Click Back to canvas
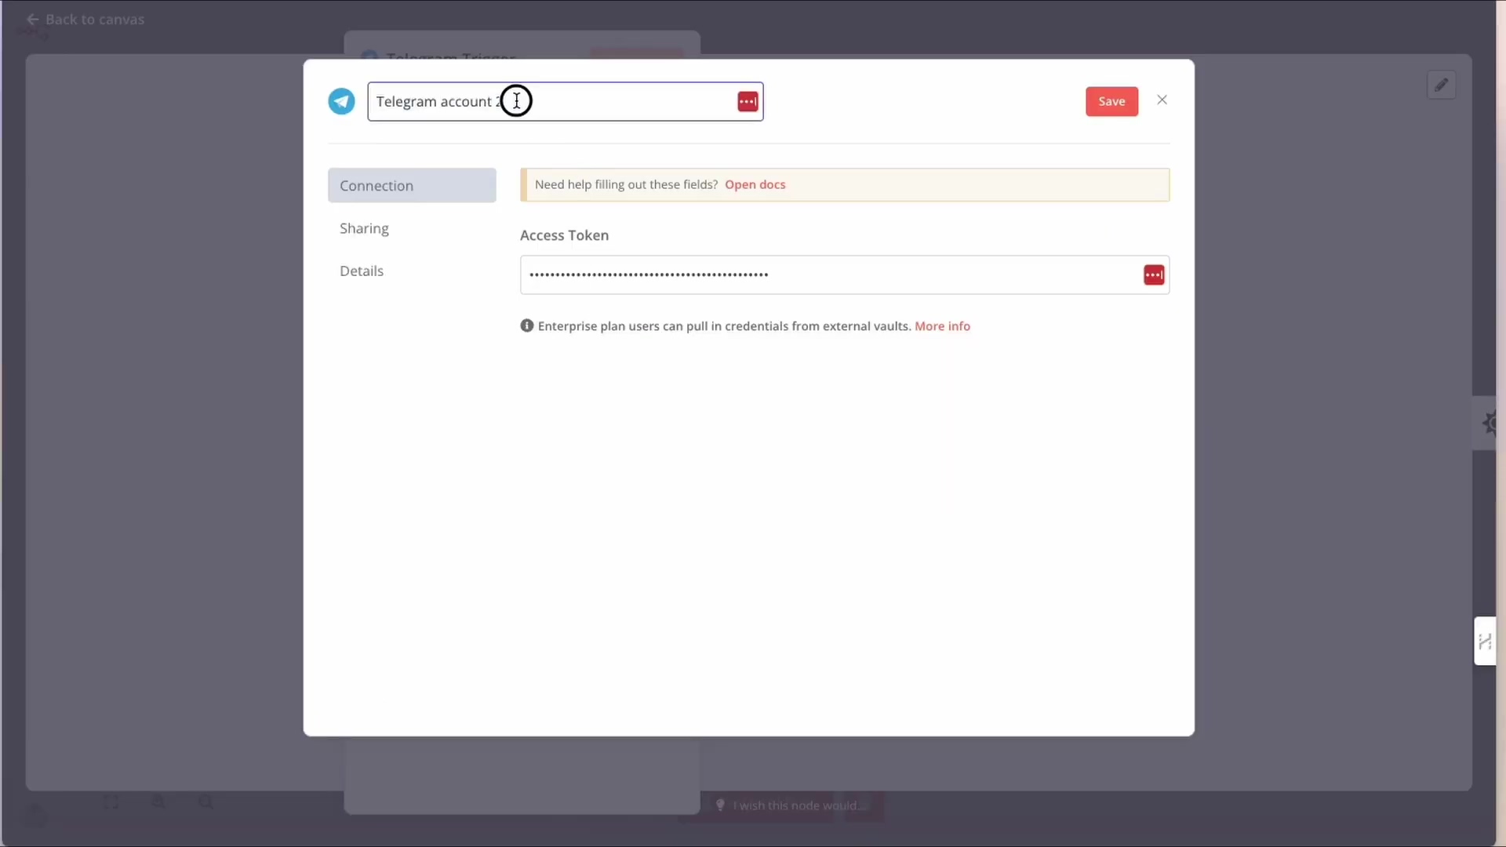Image resolution: width=1506 pixels, height=847 pixels. [94, 20]
